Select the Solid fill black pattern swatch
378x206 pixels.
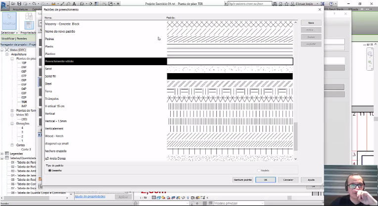230,76
